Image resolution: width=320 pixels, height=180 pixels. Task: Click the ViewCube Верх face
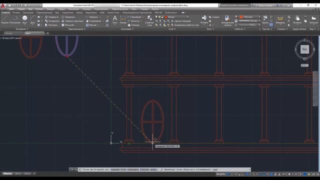(304, 49)
